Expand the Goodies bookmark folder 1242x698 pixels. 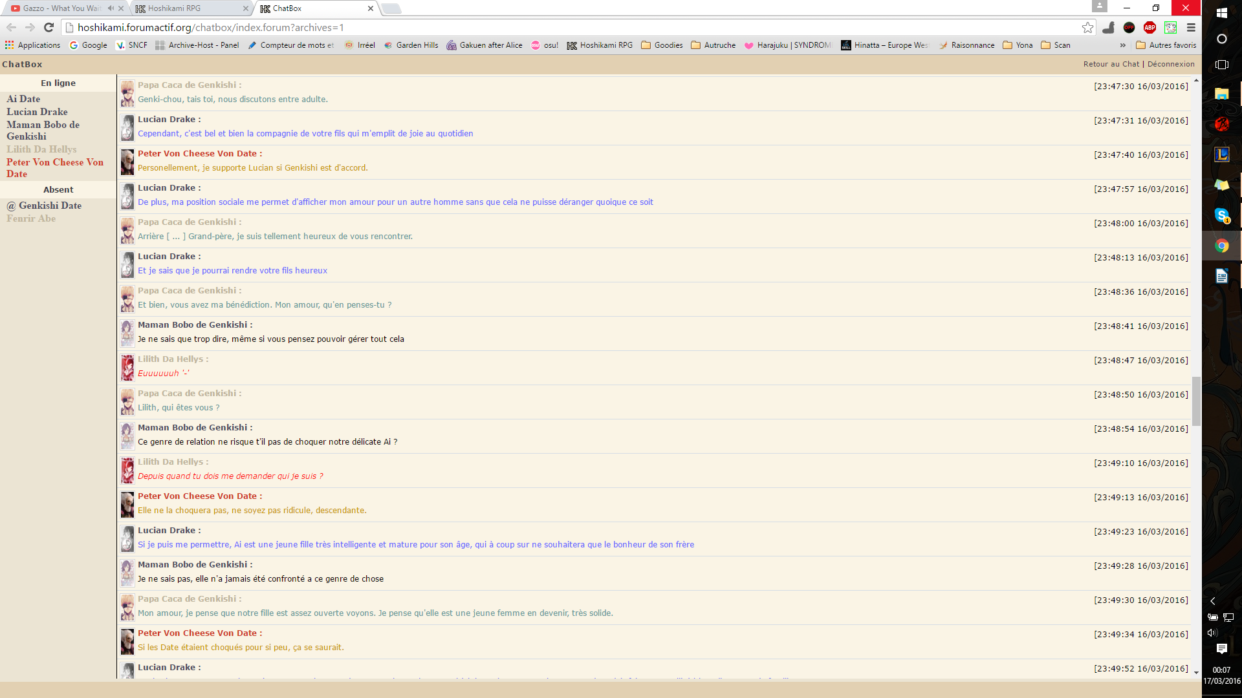(x=662, y=45)
